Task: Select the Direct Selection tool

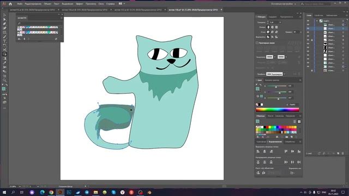Action: pos(4,20)
